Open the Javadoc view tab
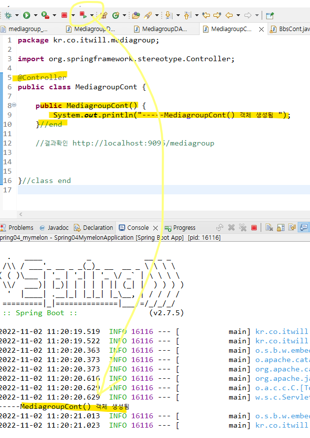Image resolution: width=310 pixels, height=438 pixels. (54, 228)
